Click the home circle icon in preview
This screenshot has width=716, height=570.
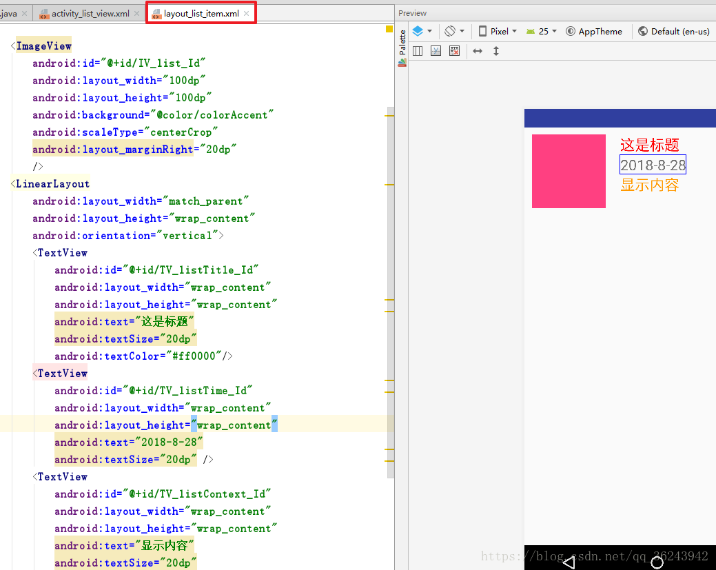[x=657, y=562]
